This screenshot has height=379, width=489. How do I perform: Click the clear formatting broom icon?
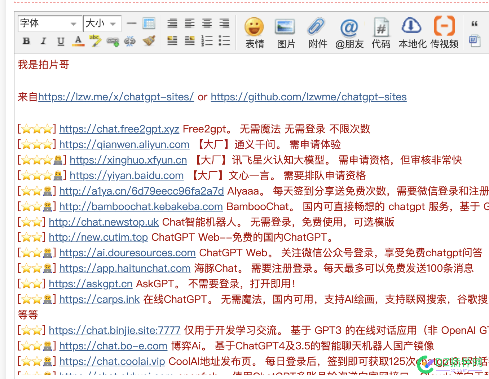pos(149,41)
